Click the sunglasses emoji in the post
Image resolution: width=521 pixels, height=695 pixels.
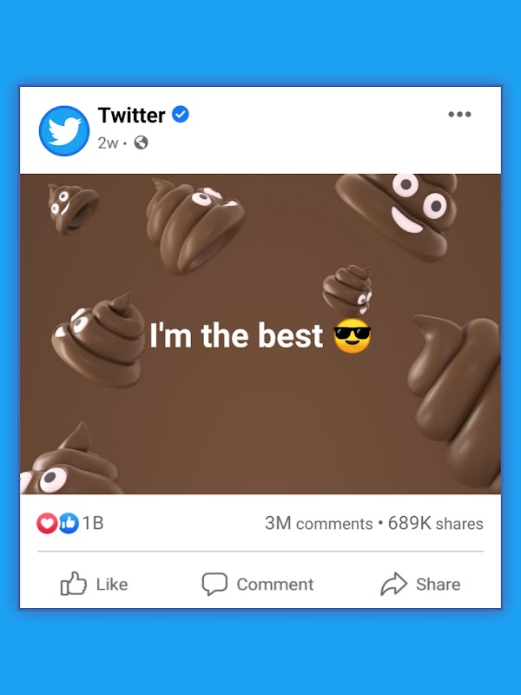353,336
